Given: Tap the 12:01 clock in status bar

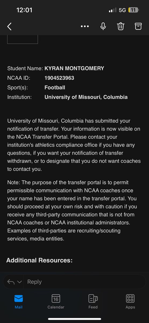Looking at the screenshot, I should (x=24, y=10).
